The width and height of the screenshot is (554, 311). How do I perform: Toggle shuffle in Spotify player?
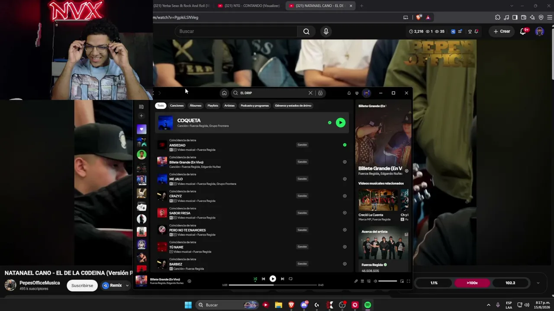pos(255,279)
